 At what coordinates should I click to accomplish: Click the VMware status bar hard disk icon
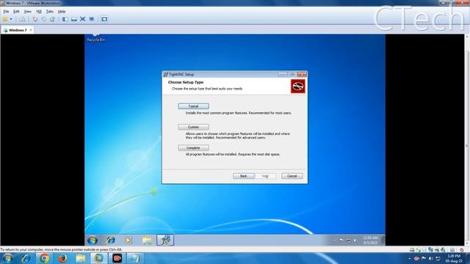412,249
